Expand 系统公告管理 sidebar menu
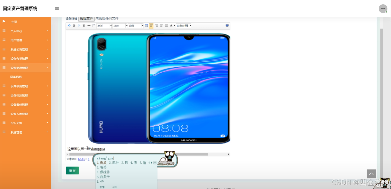391x189 pixels. pyautogui.click(x=25, y=49)
